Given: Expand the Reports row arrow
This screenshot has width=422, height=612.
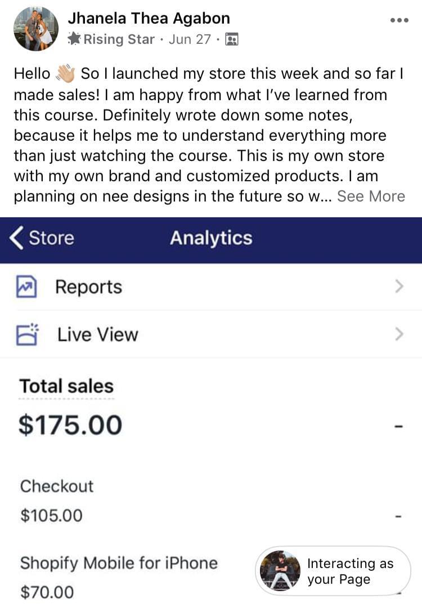Looking at the screenshot, I should [x=399, y=287].
